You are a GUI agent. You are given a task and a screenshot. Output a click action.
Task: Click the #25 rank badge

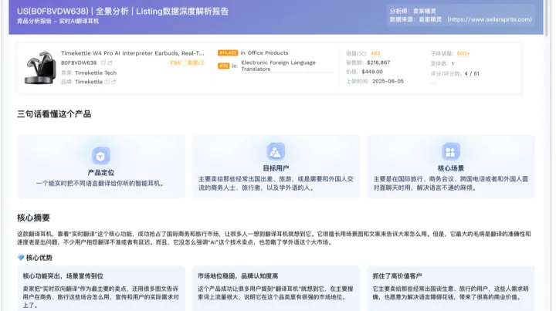pos(223,66)
